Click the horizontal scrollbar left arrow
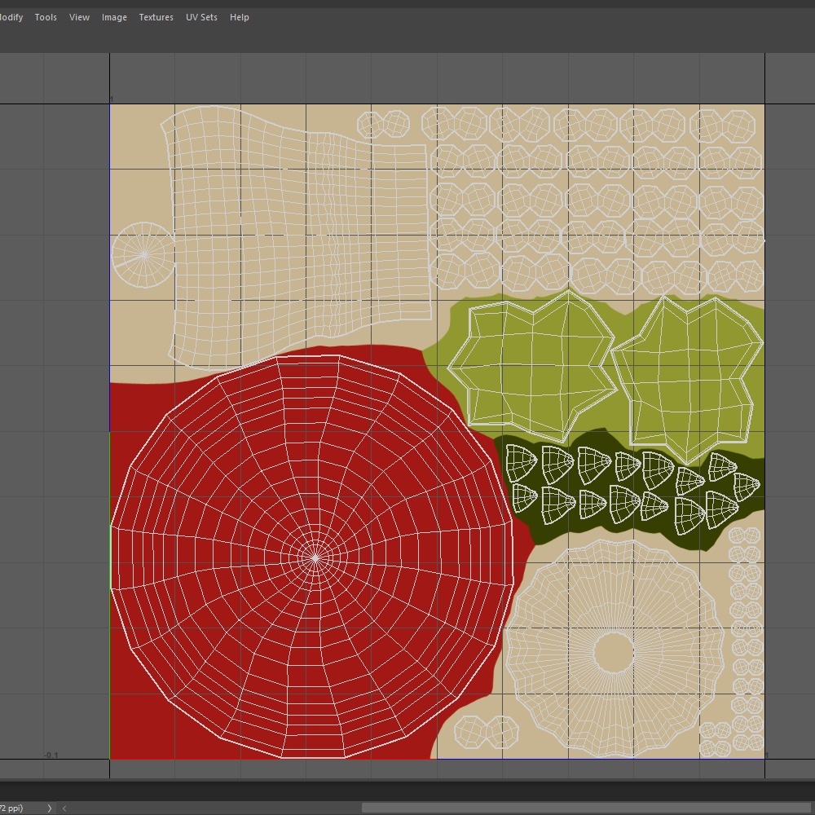Screen dimensions: 815x815 click(x=64, y=808)
